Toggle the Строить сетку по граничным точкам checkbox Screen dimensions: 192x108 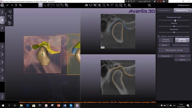point(158,36)
